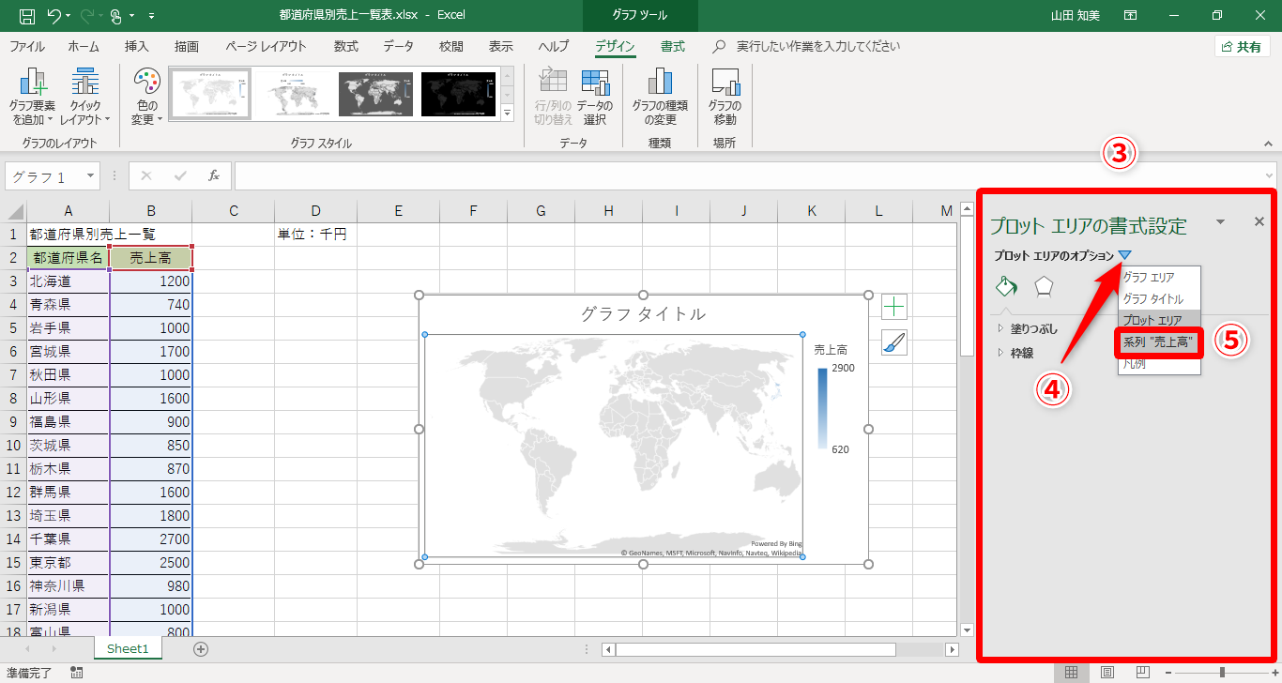This screenshot has width=1282, height=683.
Task: Select the Sheet1 tab
Action: coord(128,648)
